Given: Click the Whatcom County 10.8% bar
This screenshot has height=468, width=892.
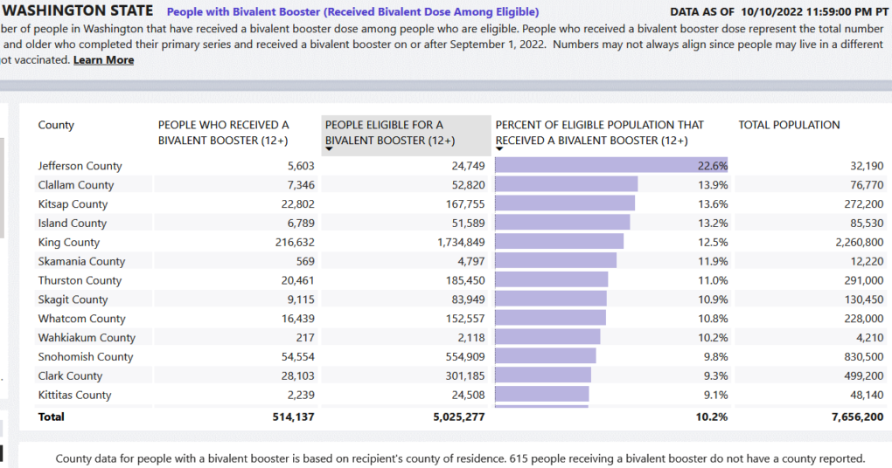Looking at the screenshot, I should pos(550,319).
